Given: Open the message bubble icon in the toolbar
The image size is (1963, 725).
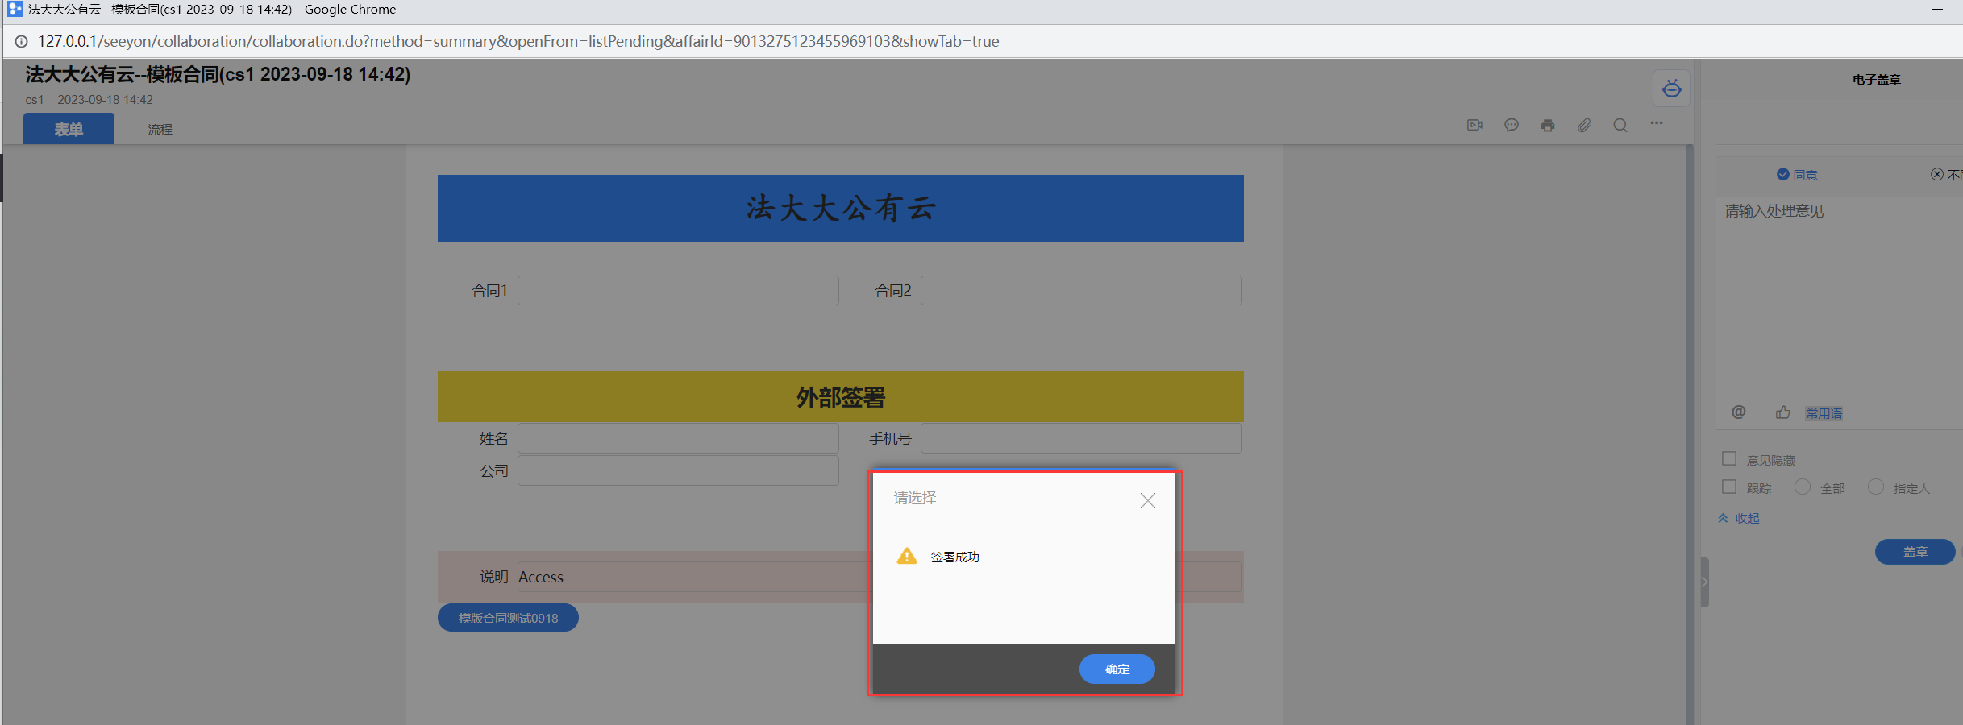Looking at the screenshot, I should (x=1512, y=125).
